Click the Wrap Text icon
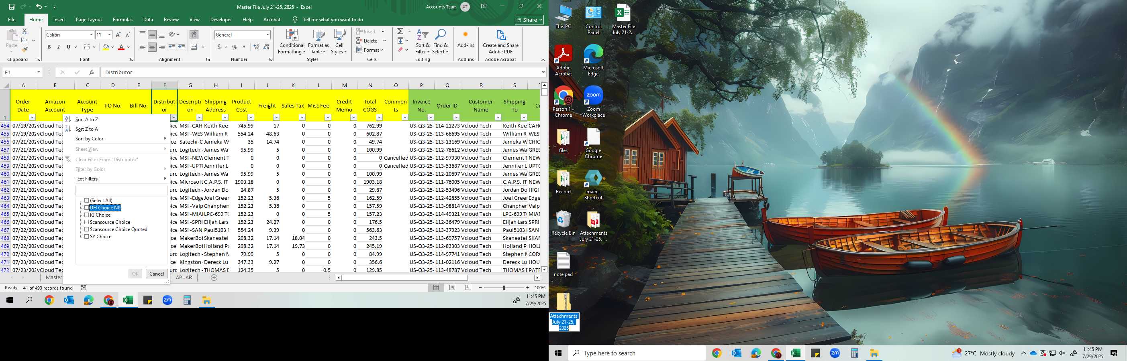Image resolution: width=1127 pixels, height=361 pixels. coord(194,34)
